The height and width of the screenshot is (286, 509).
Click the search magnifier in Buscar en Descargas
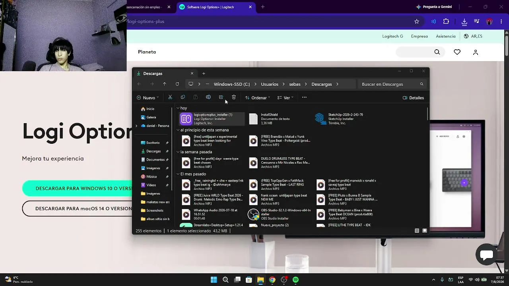pos(422,84)
